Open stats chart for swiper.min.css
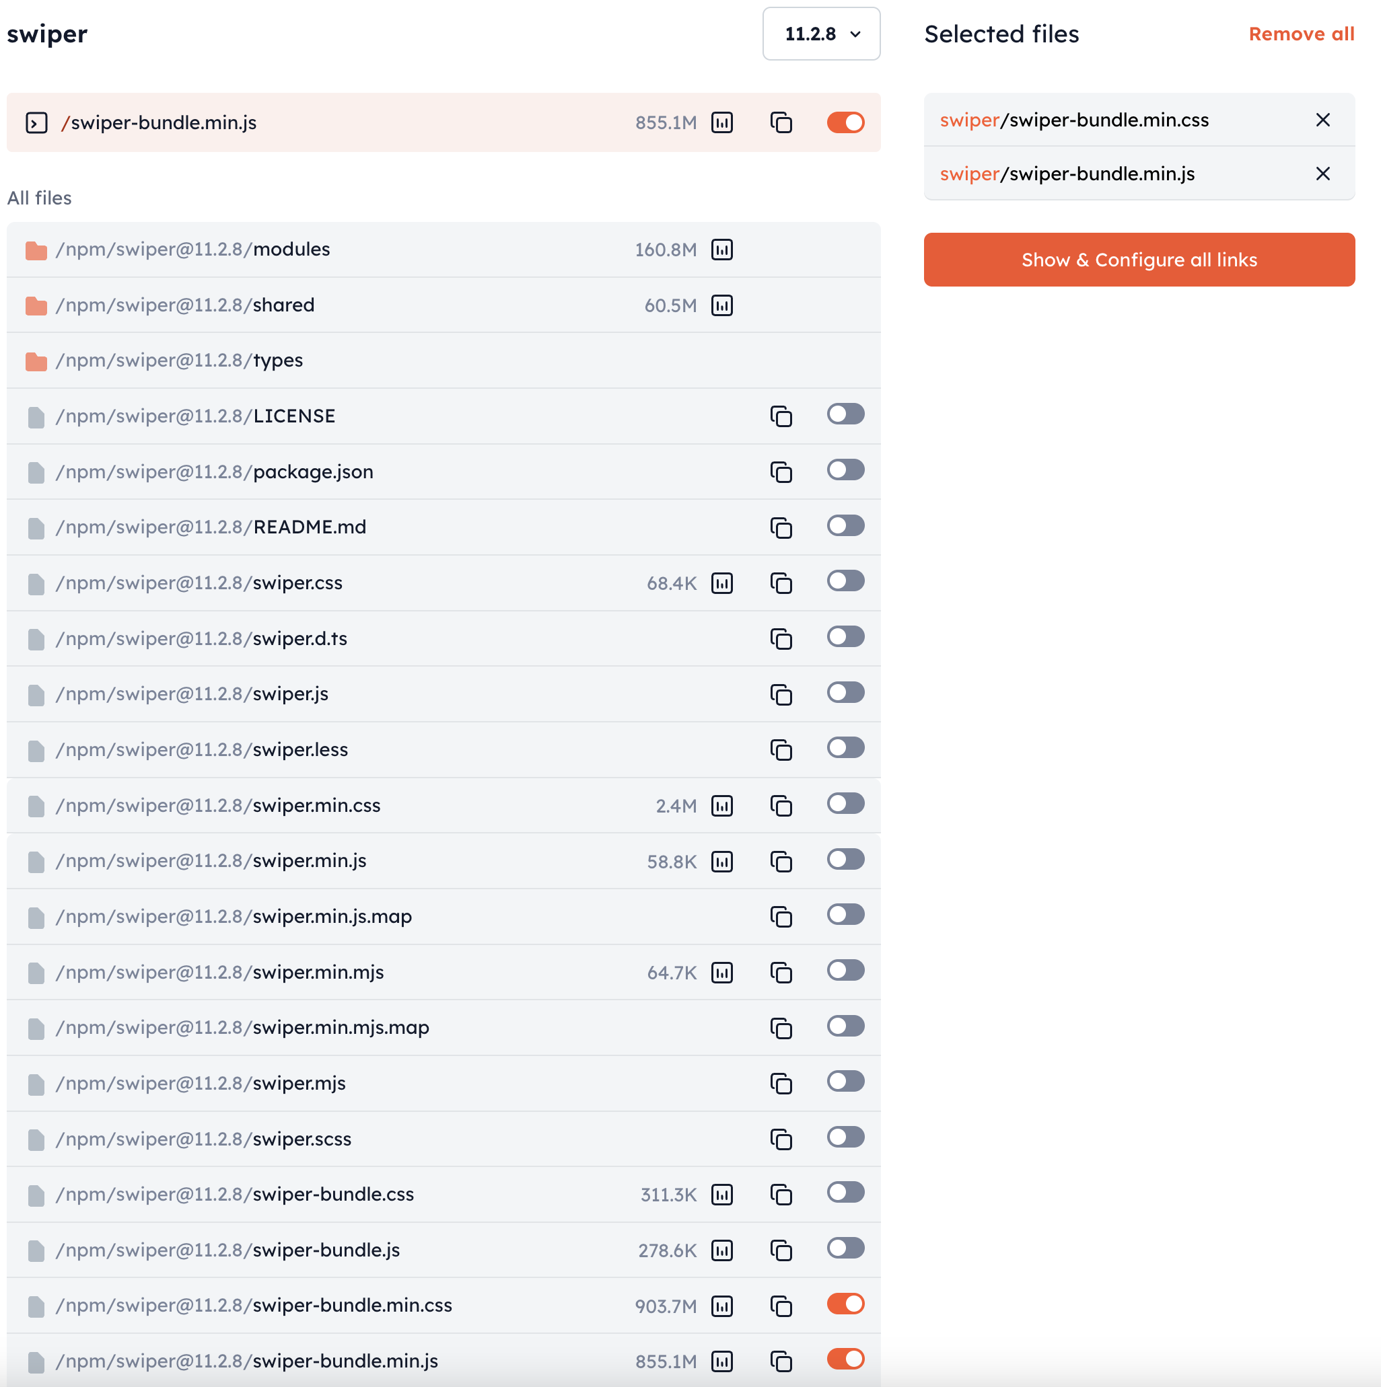 [x=721, y=805]
